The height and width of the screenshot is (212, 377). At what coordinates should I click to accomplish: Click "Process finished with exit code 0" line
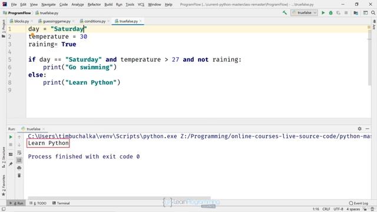click(x=84, y=157)
